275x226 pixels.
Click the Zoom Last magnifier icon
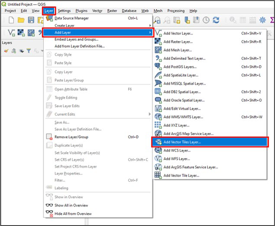[x=158, y=20]
